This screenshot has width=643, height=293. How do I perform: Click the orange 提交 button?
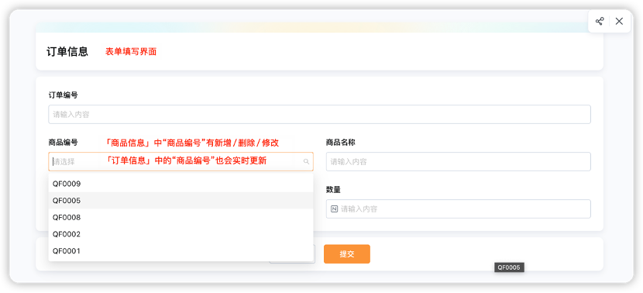pyautogui.click(x=347, y=254)
